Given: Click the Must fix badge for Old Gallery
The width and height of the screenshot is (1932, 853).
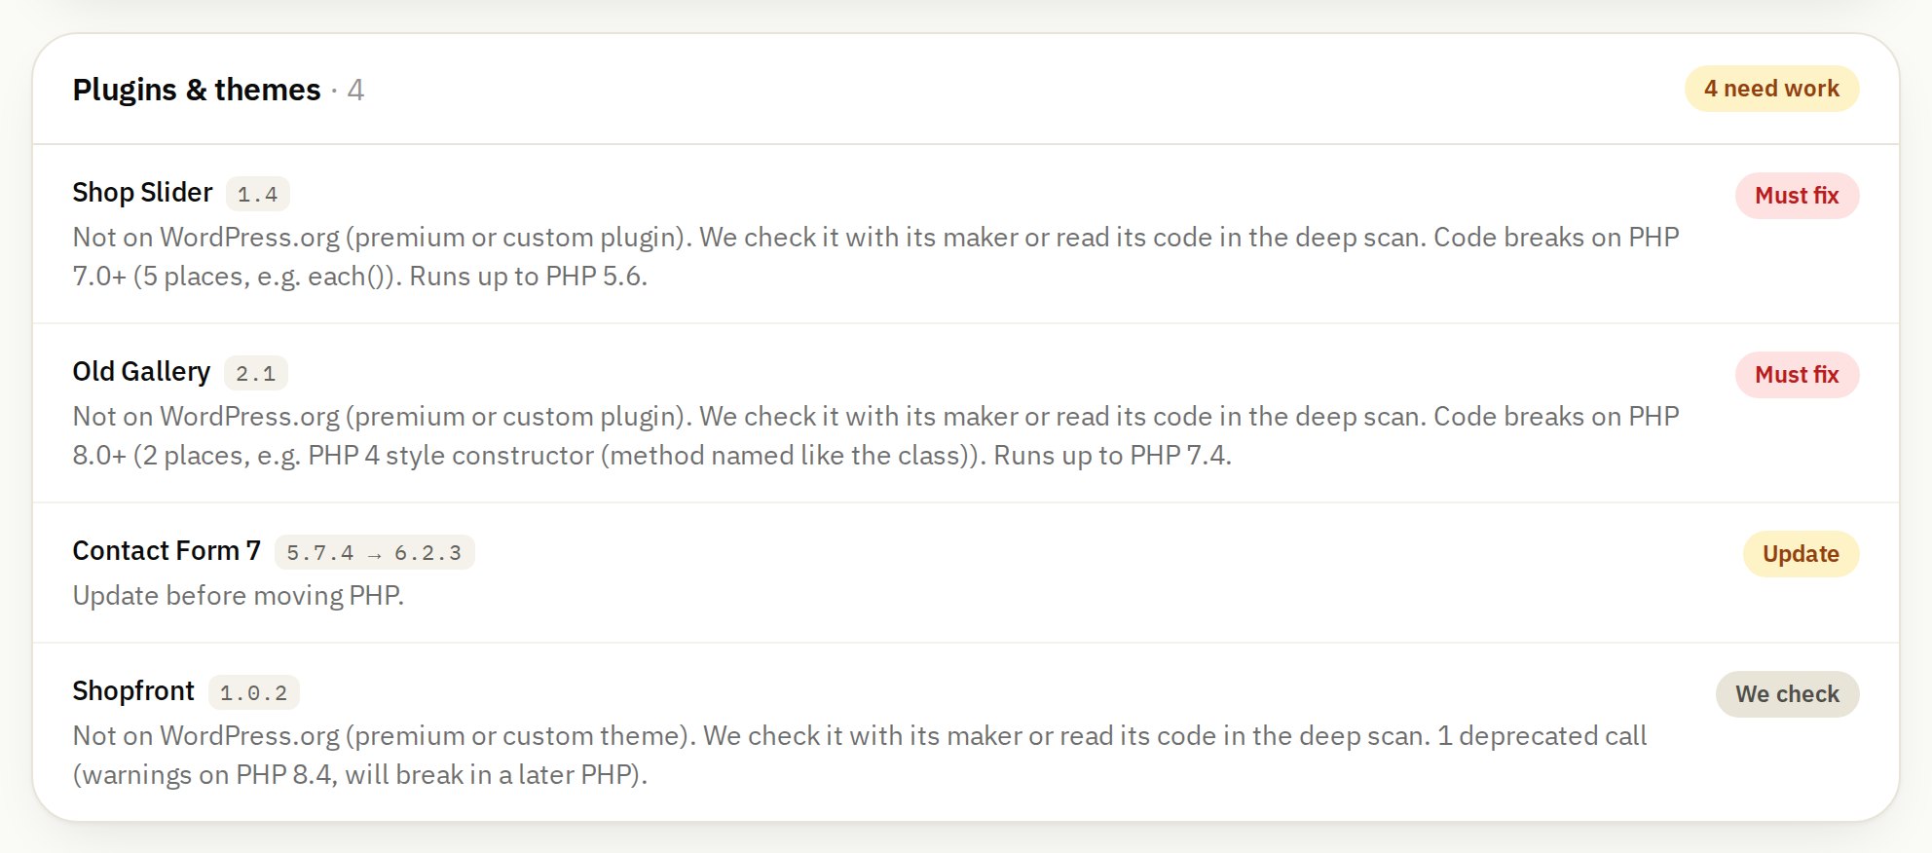Looking at the screenshot, I should (x=1797, y=375).
